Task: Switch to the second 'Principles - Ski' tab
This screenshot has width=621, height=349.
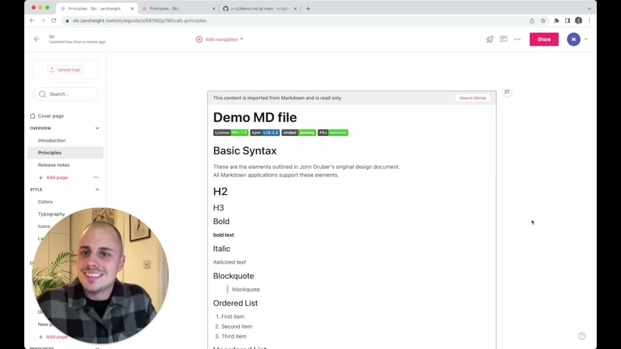Action: (178, 8)
